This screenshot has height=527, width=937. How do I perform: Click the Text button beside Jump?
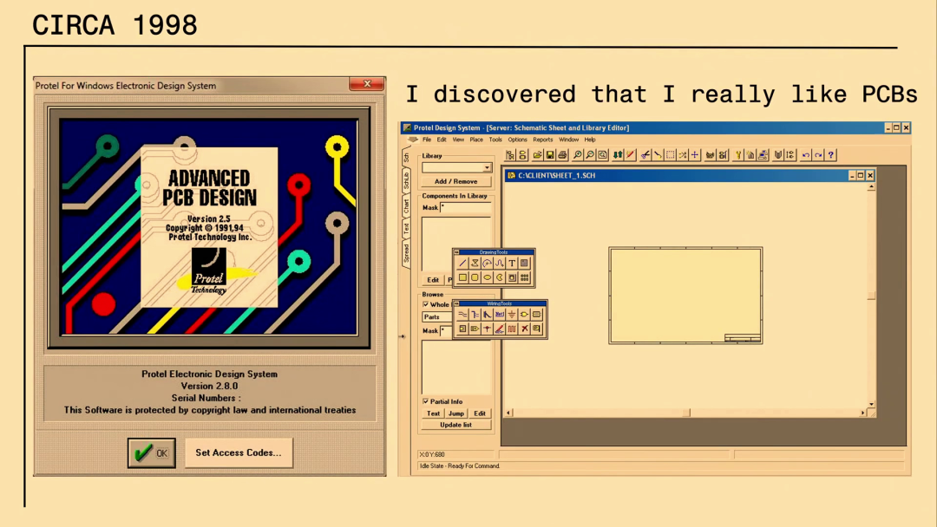click(x=433, y=413)
